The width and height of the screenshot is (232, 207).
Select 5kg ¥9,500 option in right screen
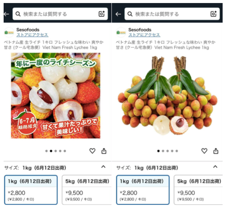point(198,190)
